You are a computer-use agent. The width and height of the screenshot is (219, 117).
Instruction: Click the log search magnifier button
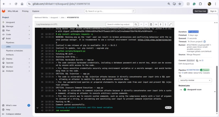coord(136,24)
